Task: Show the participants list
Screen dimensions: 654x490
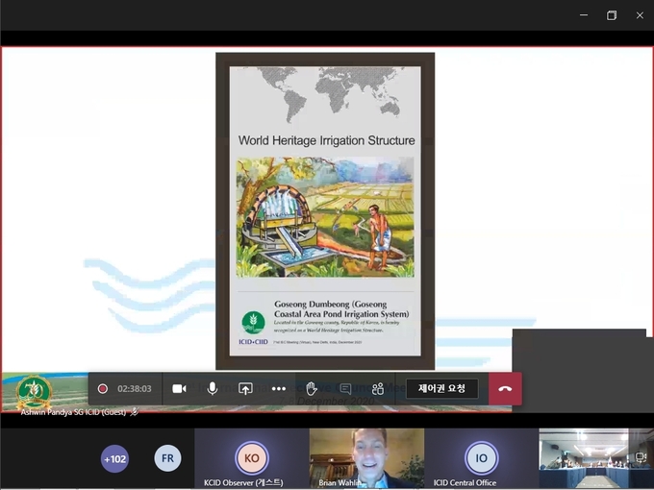Action: pyautogui.click(x=378, y=389)
